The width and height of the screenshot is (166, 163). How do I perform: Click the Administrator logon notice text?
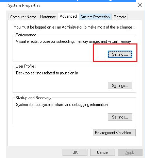tap(74, 27)
